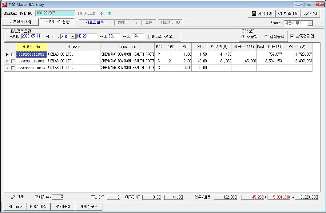Go to previous B/L with left arrow
326x213 pixels.
click(x=102, y=14)
